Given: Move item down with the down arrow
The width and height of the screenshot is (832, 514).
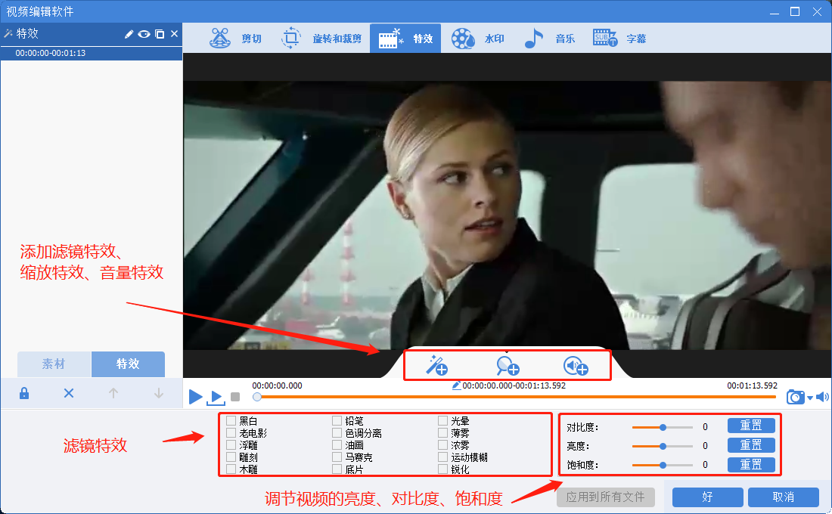Looking at the screenshot, I should tap(158, 394).
